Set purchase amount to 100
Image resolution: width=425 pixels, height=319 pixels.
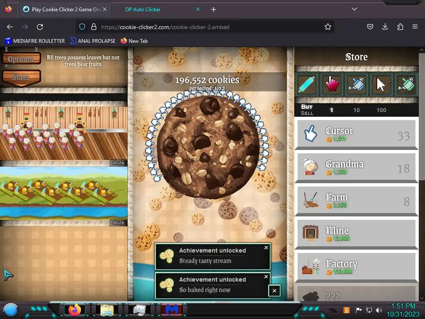pyautogui.click(x=381, y=110)
